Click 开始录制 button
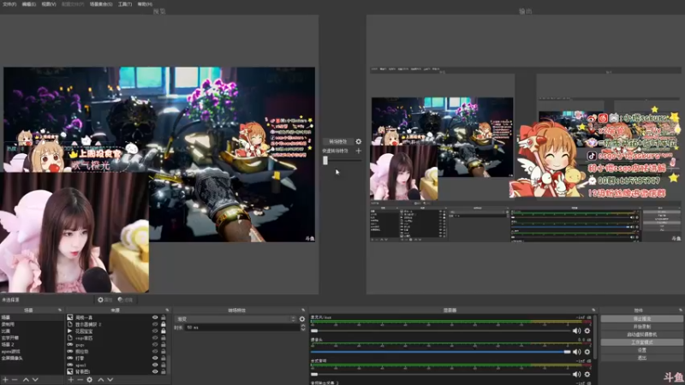 pyautogui.click(x=641, y=327)
